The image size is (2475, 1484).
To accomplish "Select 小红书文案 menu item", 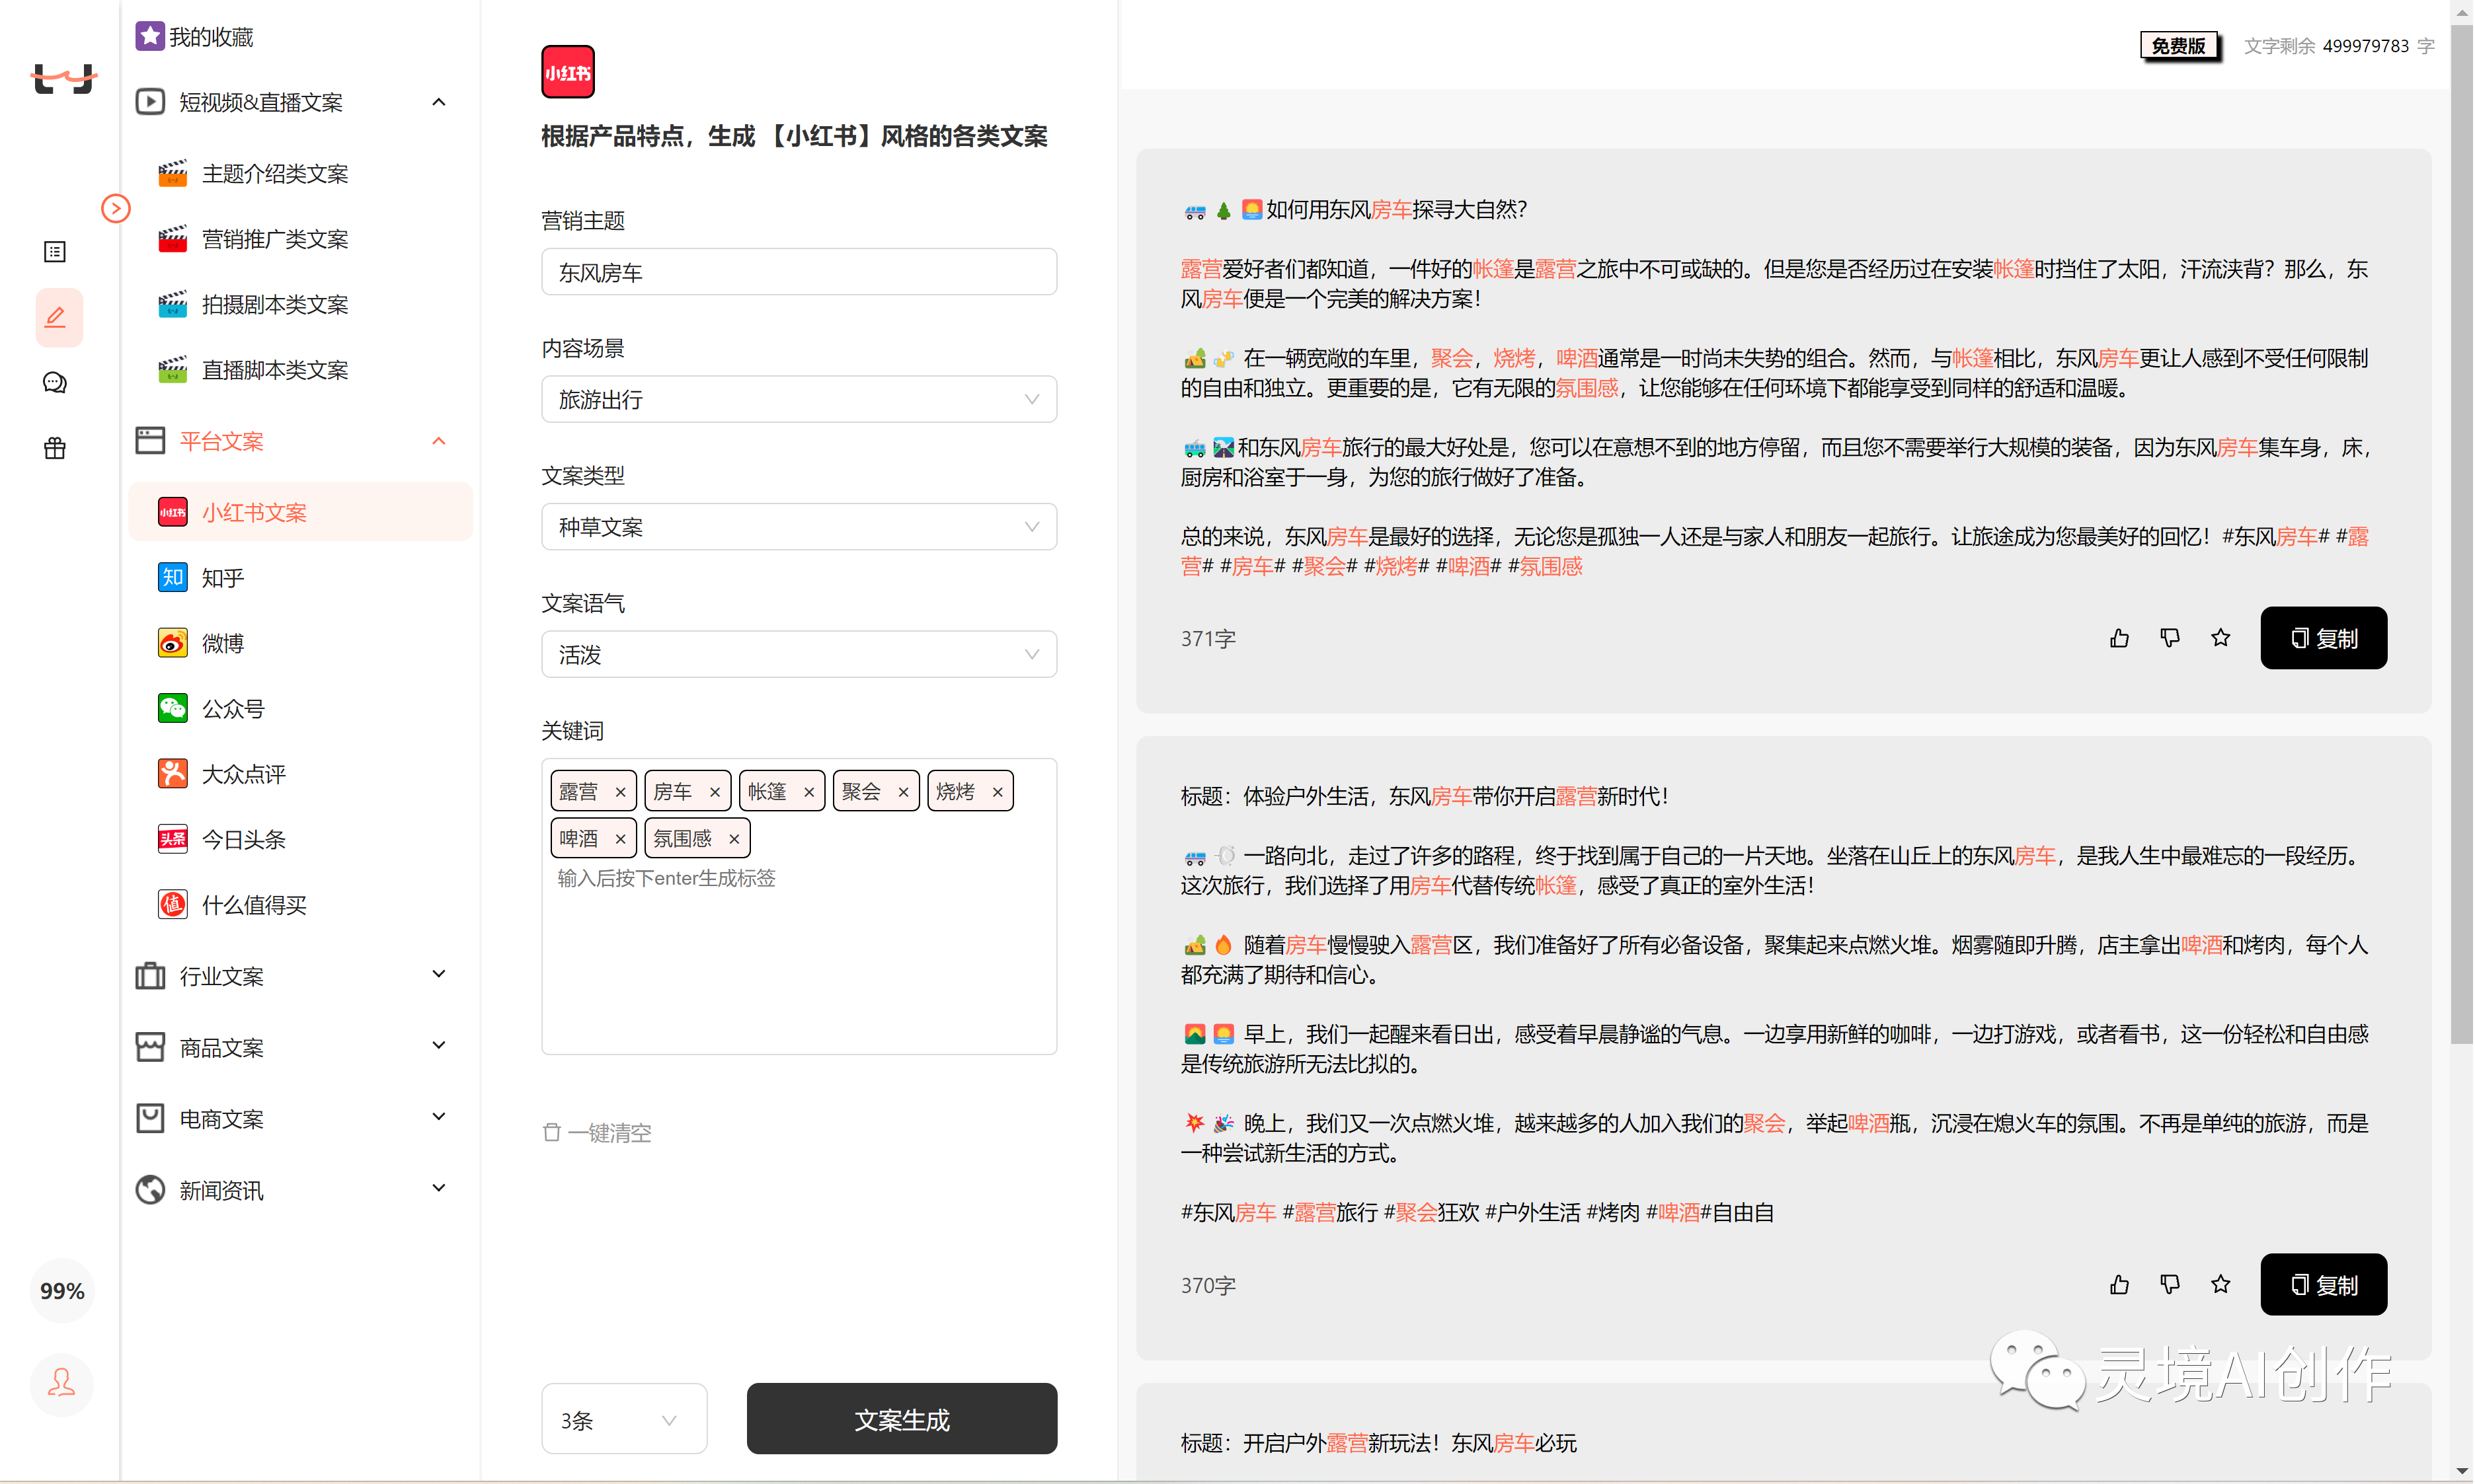I will (300, 513).
